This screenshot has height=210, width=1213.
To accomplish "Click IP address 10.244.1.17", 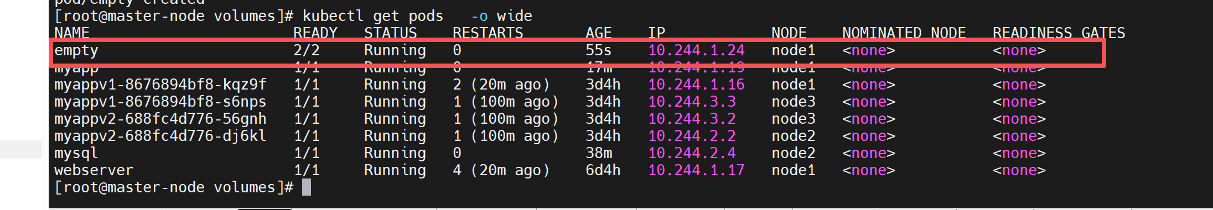I will coord(696,170).
